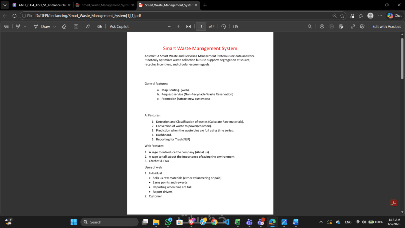Open Find in PDF search

[309, 26]
